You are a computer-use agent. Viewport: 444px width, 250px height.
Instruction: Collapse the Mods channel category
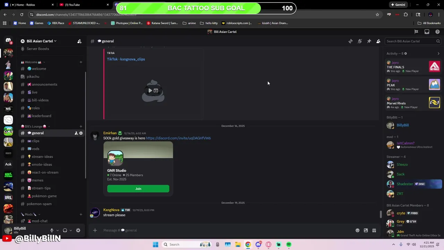[x=31, y=214]
